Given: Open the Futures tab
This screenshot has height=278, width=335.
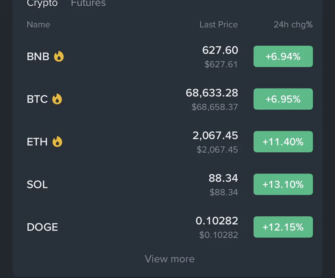Looking at the screenshot, I should [88, 3].
